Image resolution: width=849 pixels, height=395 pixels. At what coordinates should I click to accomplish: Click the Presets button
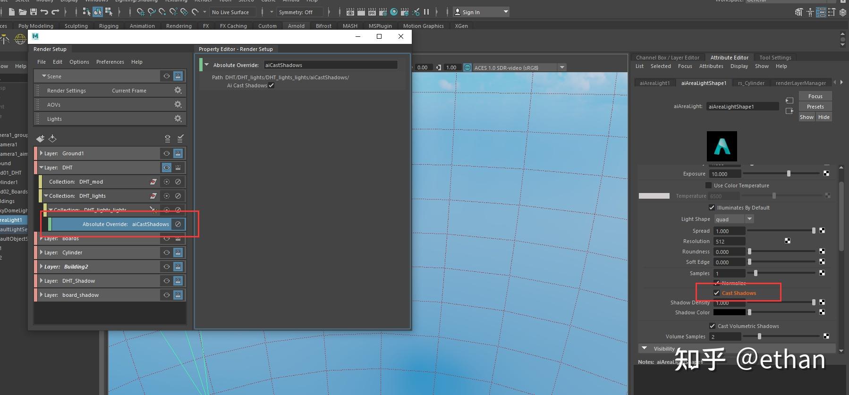(x=815, y=107)
